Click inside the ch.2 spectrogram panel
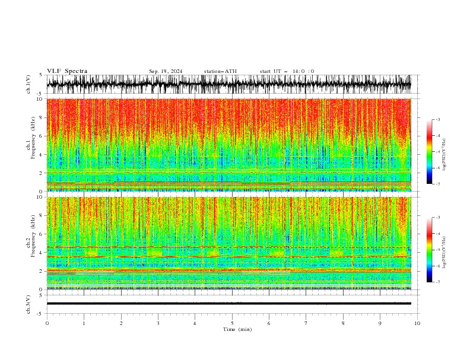470x363 pixels. tap(228, 243)
